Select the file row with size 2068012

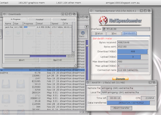pyautogui.click(x=42, y=98)
